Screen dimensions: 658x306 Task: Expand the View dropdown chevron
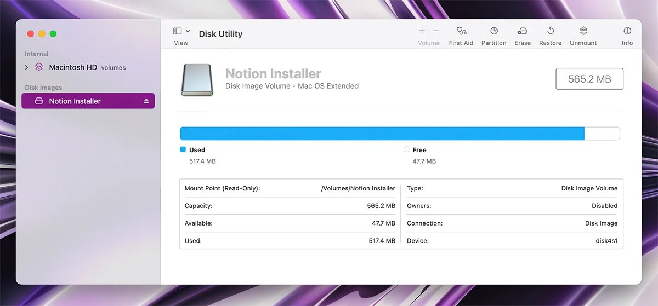188,31
